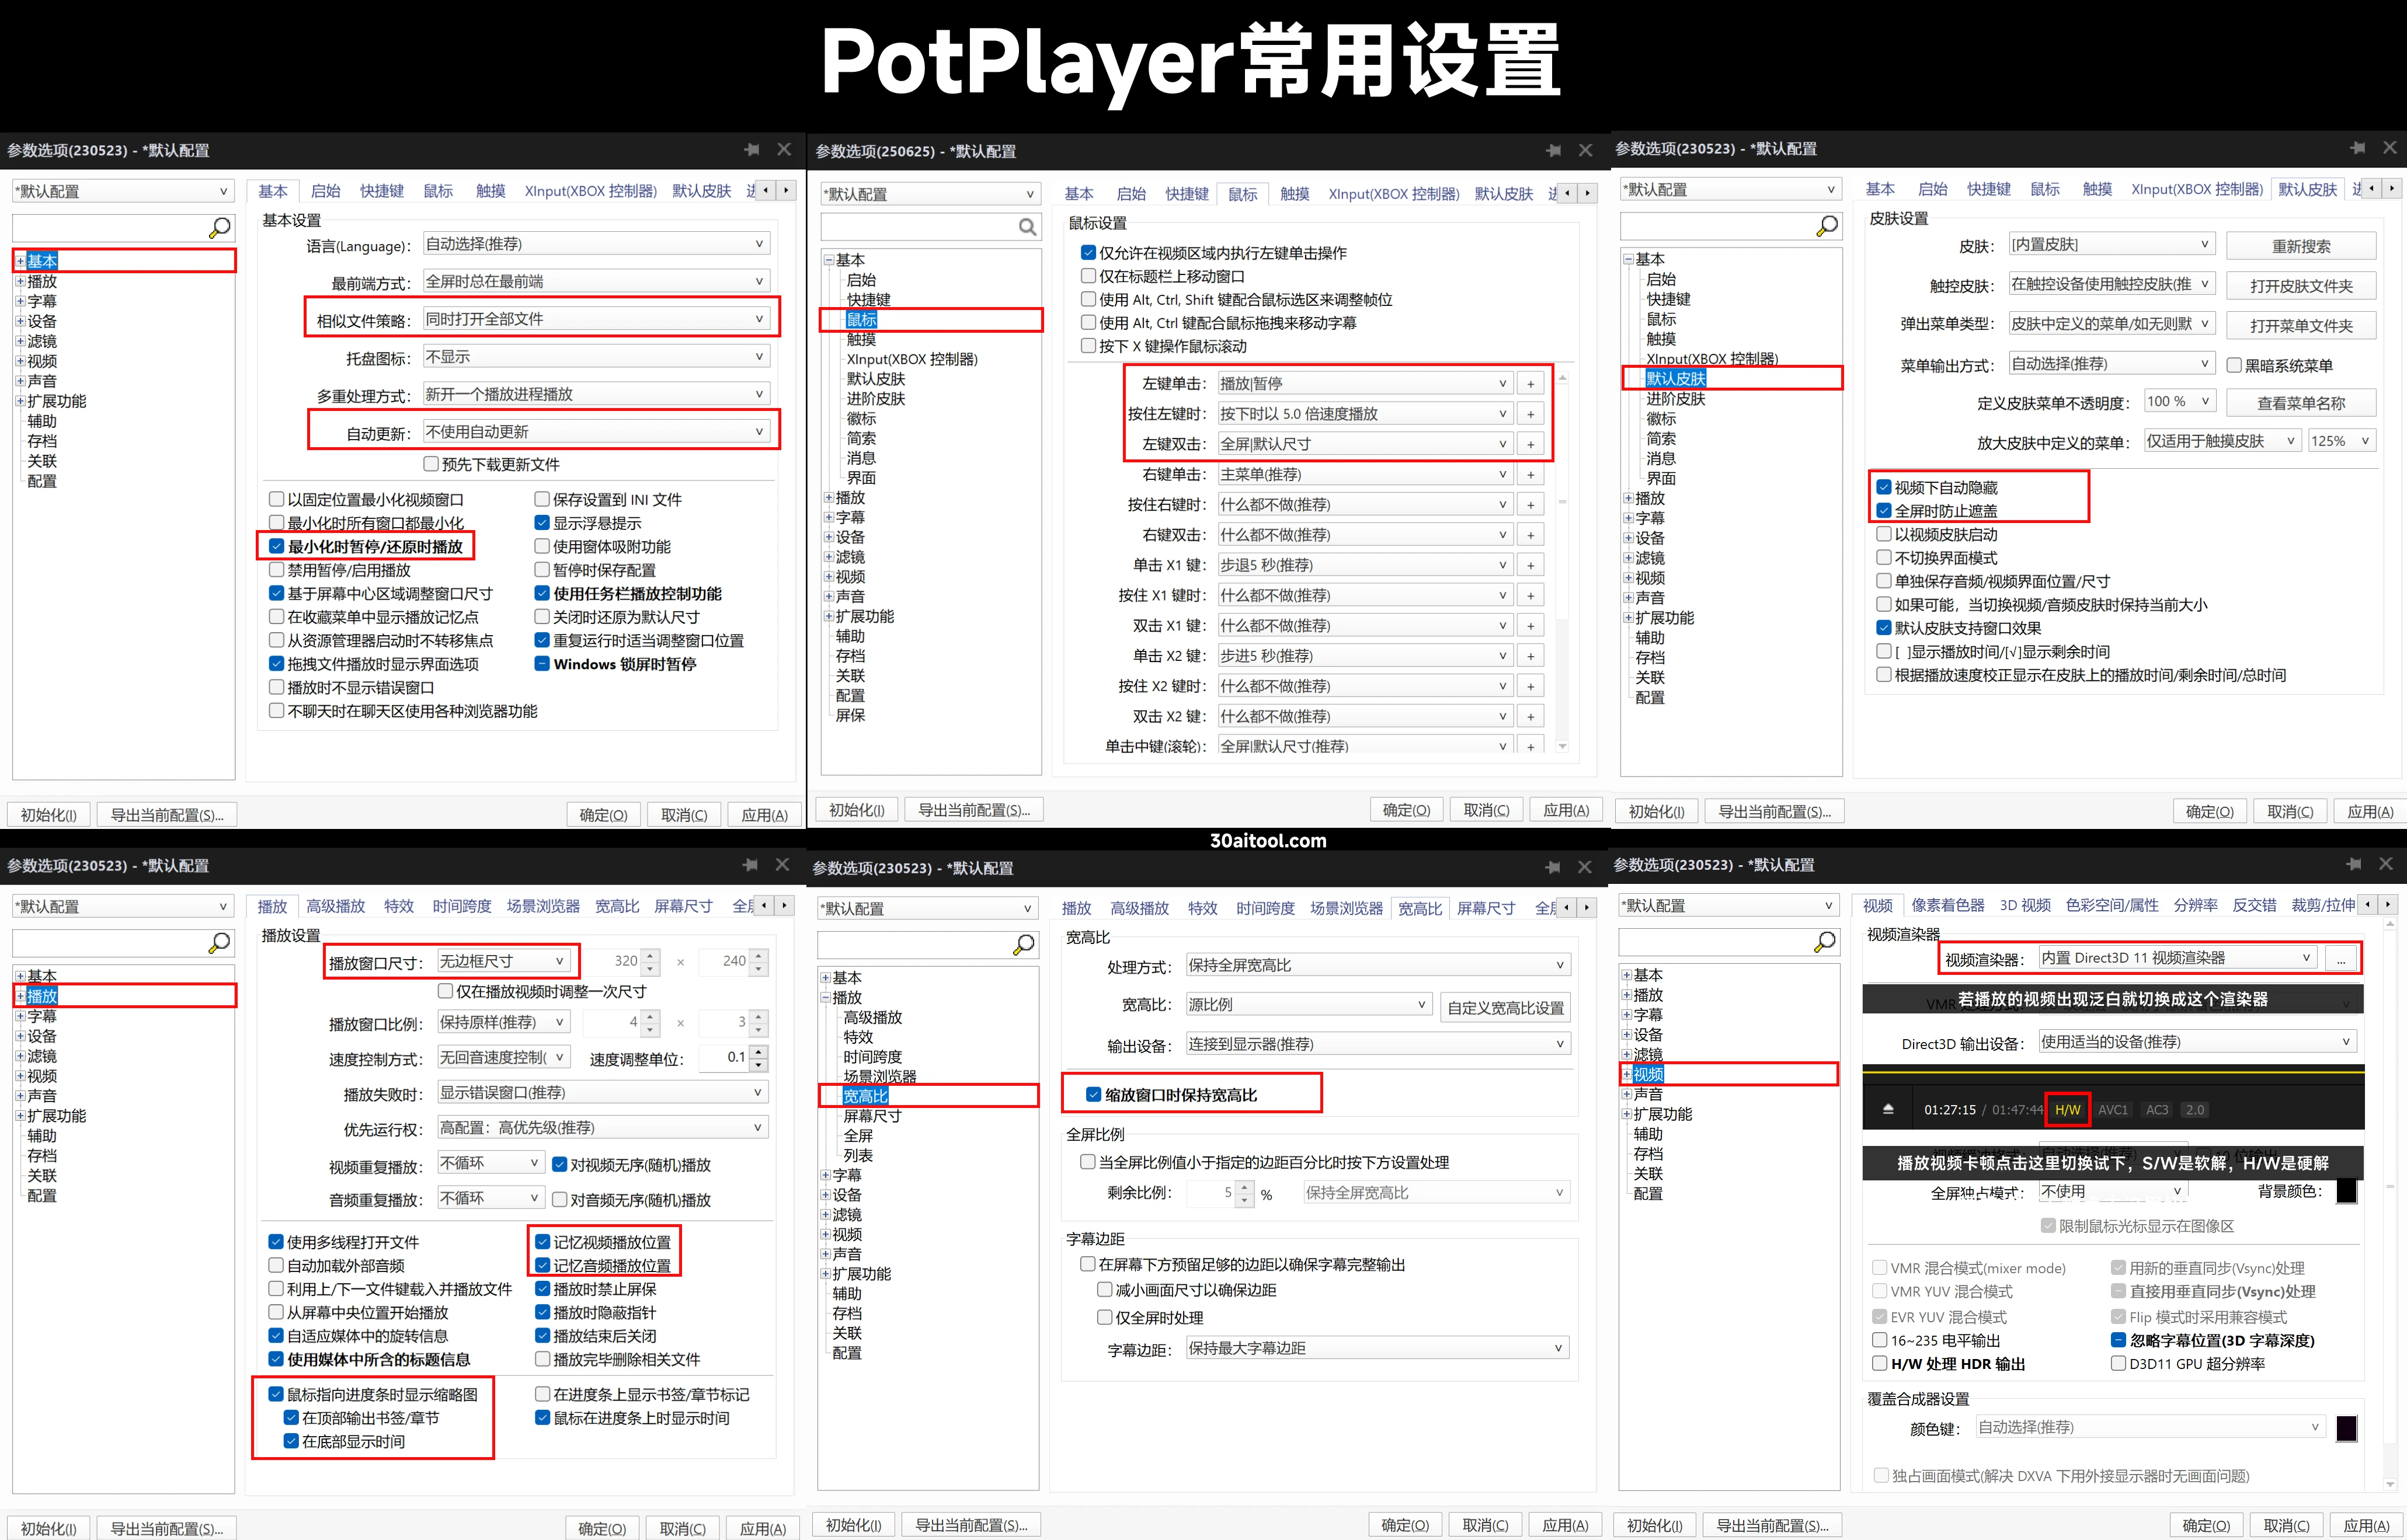2407x1540 pixels.
Task: Expand 字幕 tree node in 基本设置 window
Action: (20, 301)
